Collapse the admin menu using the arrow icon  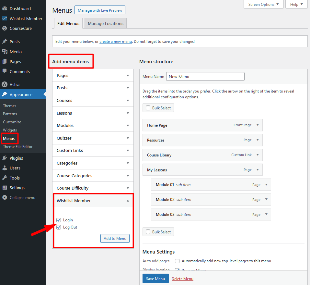4,197
